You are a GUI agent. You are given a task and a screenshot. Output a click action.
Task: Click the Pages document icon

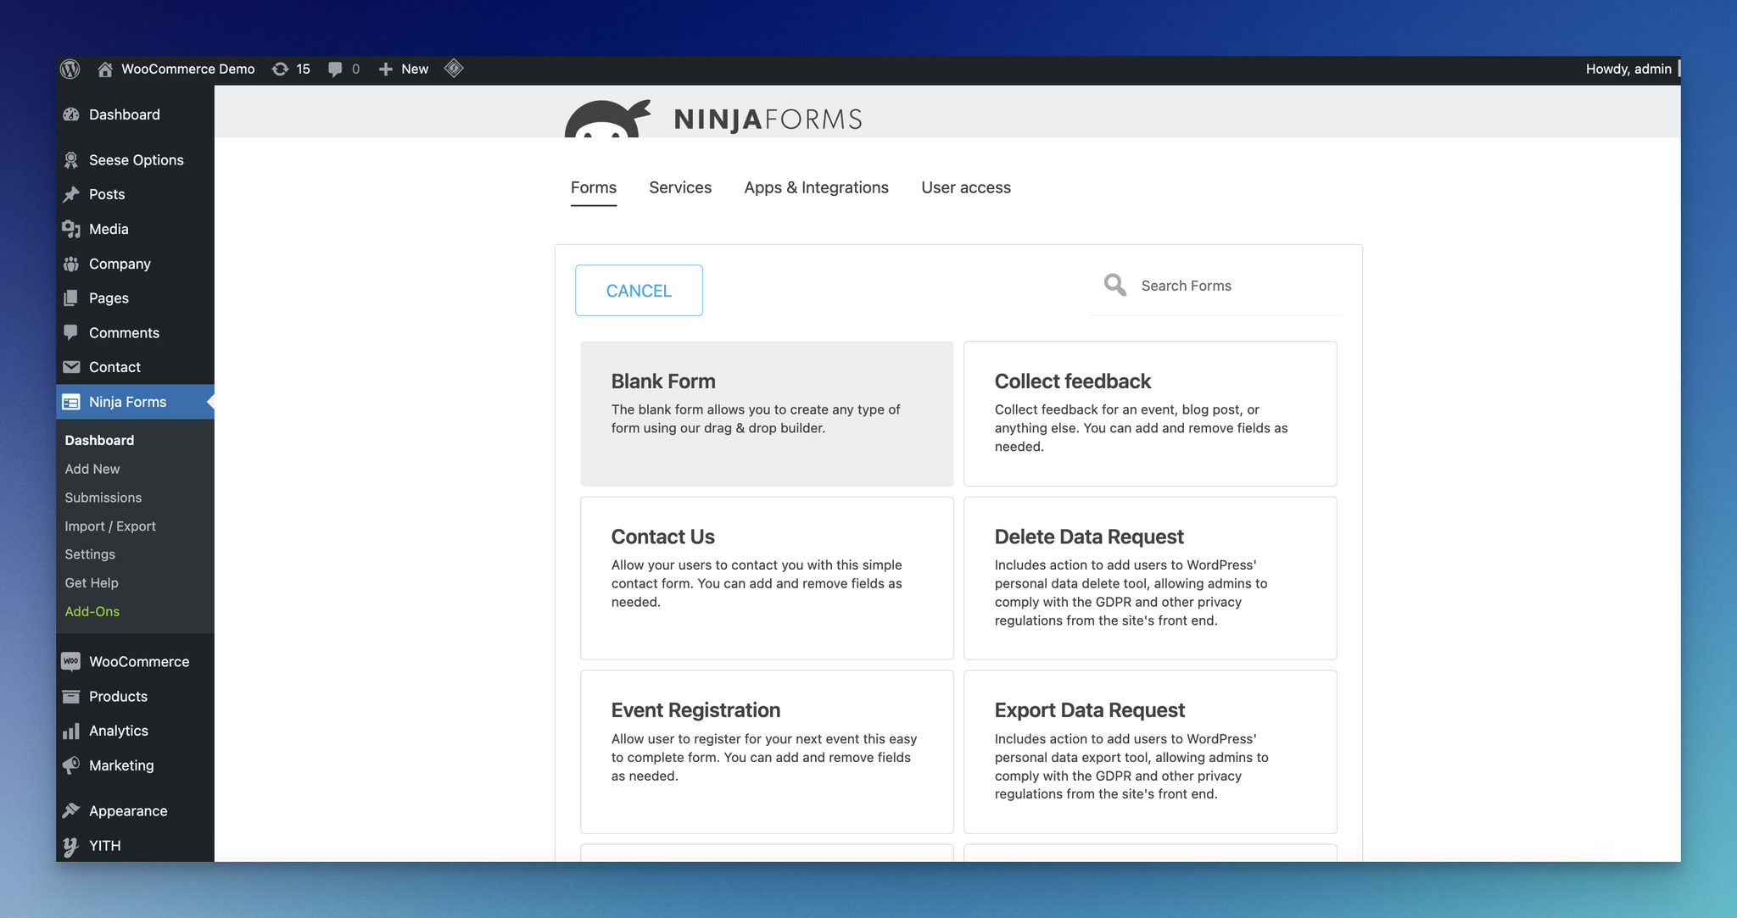tap(71, 298)
